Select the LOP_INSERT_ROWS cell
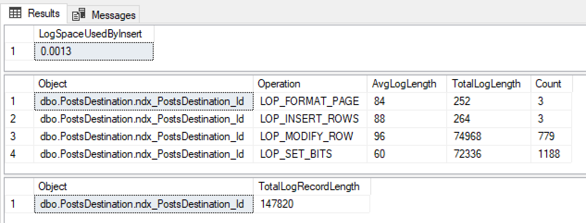586x223 pixels. pos(309,119)
